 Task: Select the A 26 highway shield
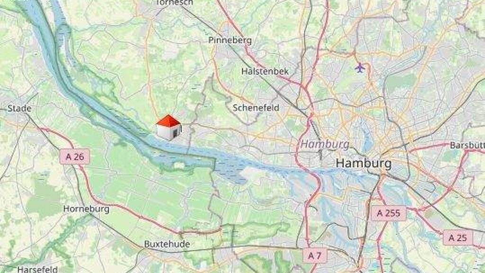tap(75, 156)
